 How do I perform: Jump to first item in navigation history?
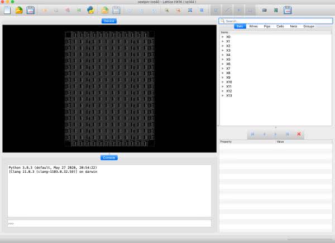coord(252,134)
